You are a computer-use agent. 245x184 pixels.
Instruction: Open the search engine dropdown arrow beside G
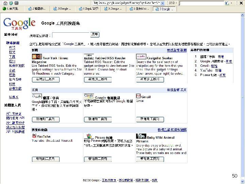pos(231,3)
